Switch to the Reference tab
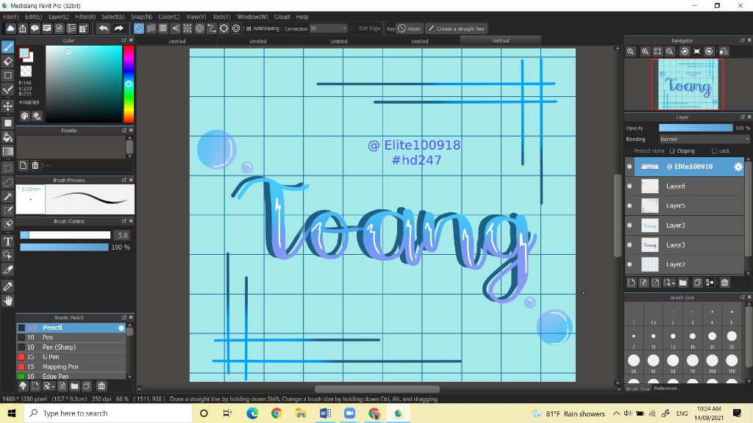This screenshot has height=423, width=753. pyautogui.click(x=665, y=388)
